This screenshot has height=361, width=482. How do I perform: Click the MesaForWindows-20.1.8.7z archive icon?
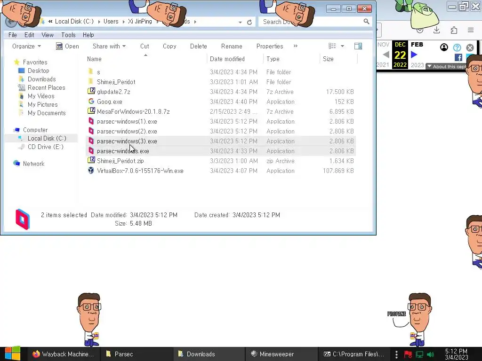click(x=91, y=111)
